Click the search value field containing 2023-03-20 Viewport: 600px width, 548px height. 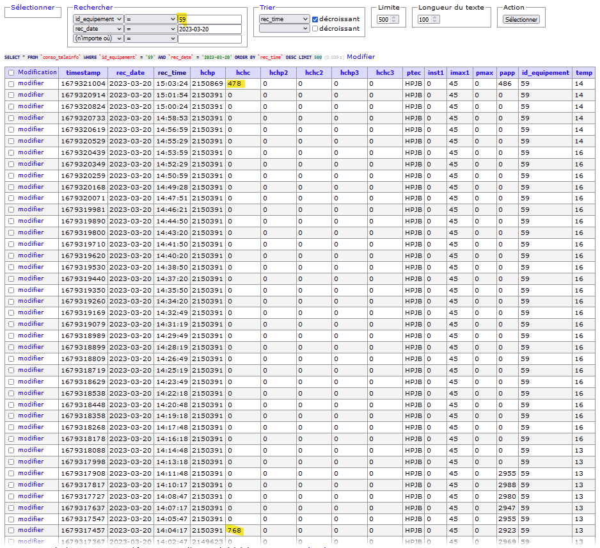point(209,29)
